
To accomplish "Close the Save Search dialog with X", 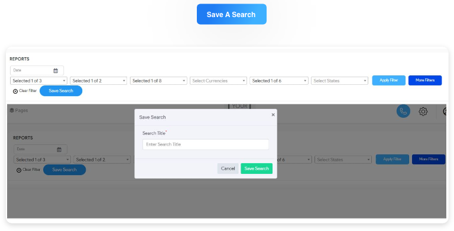I will (273, 115).
